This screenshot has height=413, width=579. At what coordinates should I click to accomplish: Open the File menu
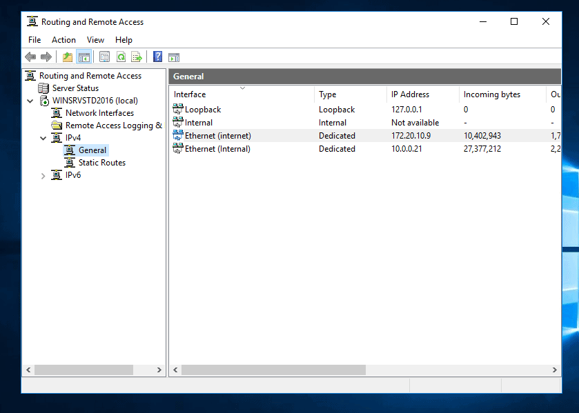click(x=35, y=40)
